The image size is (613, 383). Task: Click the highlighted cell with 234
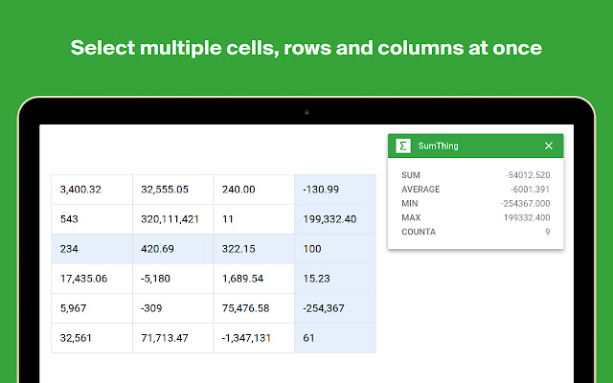[x=91, y=249]
